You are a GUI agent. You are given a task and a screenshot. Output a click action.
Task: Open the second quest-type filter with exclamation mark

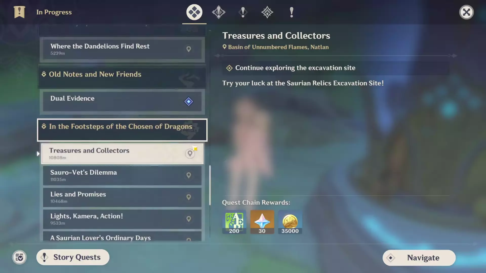(x=243, y=12)
